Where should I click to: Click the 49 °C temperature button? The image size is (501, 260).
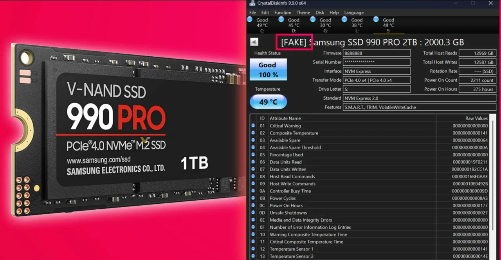(x=268, y=102)
